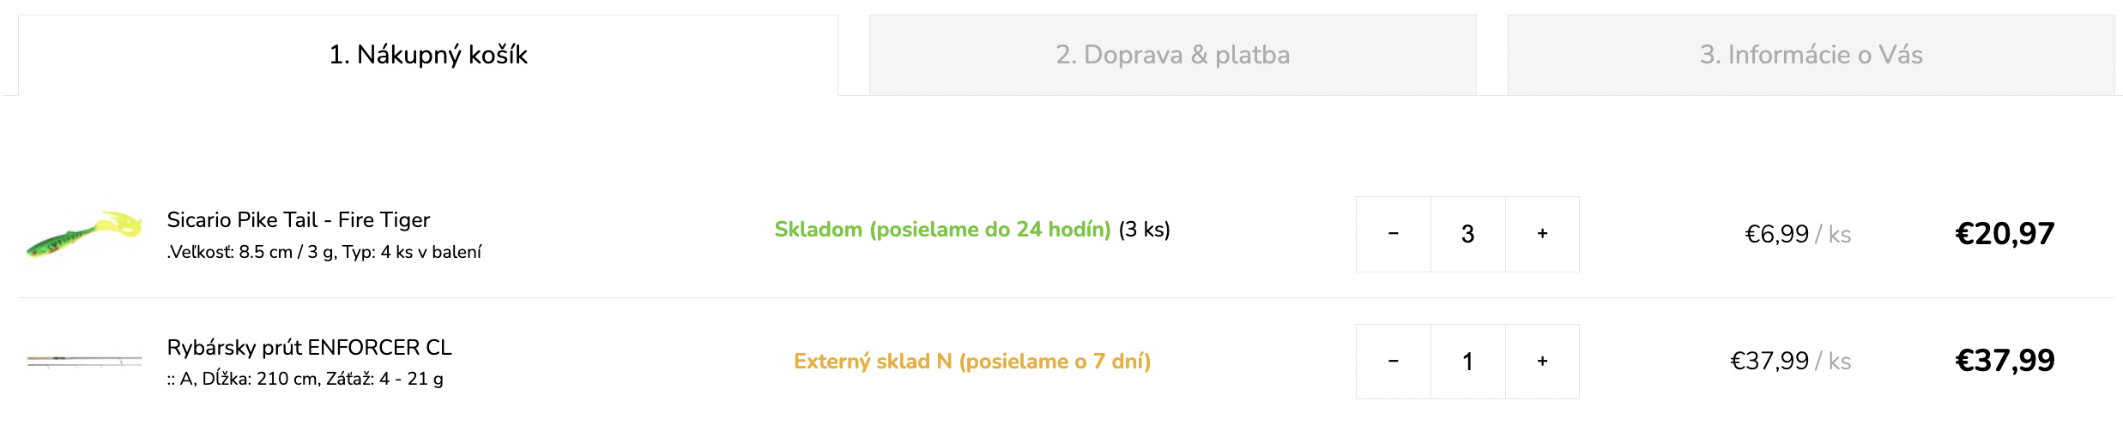The height and width of the screenshot is (437, 2123).
Task: Decrease quantity of Rybársky prút ENFORCER CL
Action: pyautogui.click(x=1393, y=362)
